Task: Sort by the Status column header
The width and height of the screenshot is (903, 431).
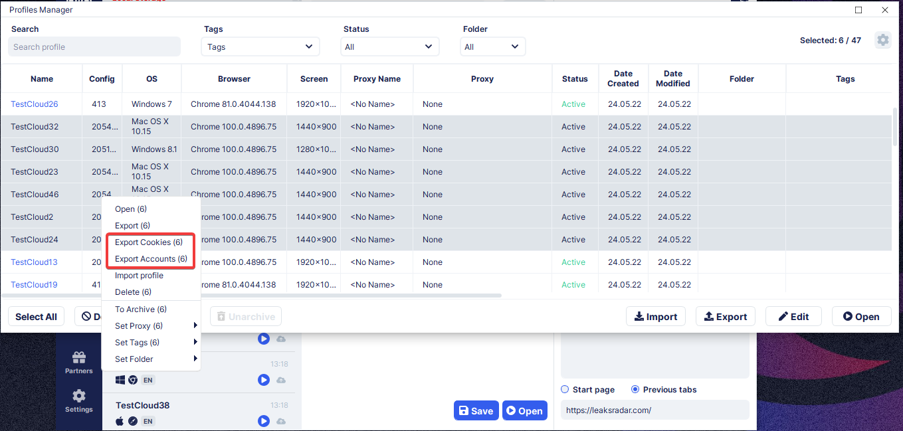Action: (575, 78)
